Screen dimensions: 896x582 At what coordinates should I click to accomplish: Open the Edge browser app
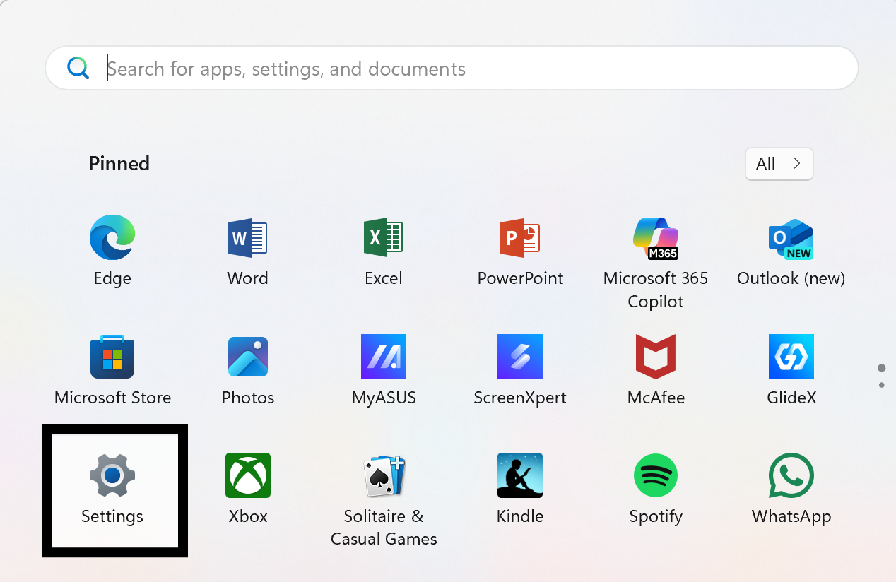click(112, 251)
